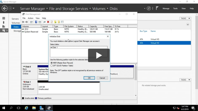Click the blue Help icon in Disk Management toolbar
Screen dimensions: 198x111
36,22
